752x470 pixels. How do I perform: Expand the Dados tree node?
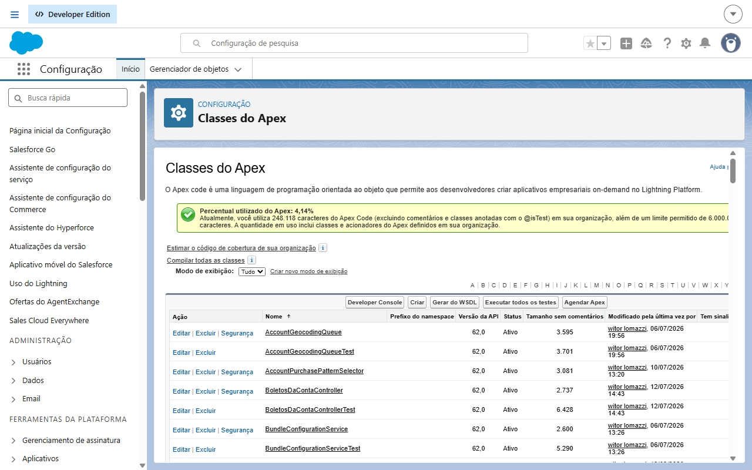point(14,381)
